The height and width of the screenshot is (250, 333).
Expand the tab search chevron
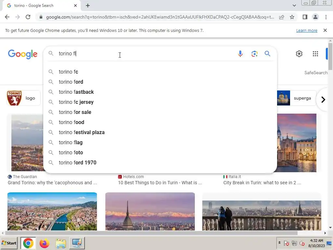pyautogui.click(x=294, y=6)
